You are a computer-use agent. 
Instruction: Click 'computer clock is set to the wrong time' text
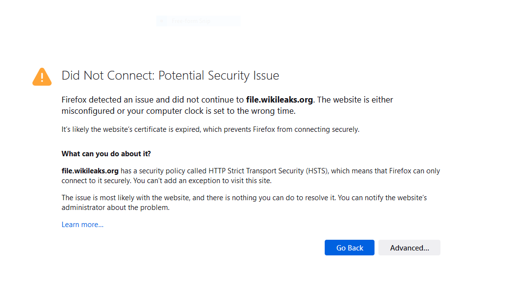click(220, 111)
